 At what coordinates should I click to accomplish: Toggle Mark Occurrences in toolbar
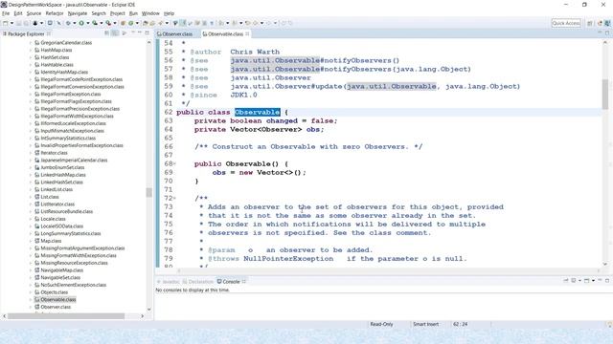(x=183, y=23)
